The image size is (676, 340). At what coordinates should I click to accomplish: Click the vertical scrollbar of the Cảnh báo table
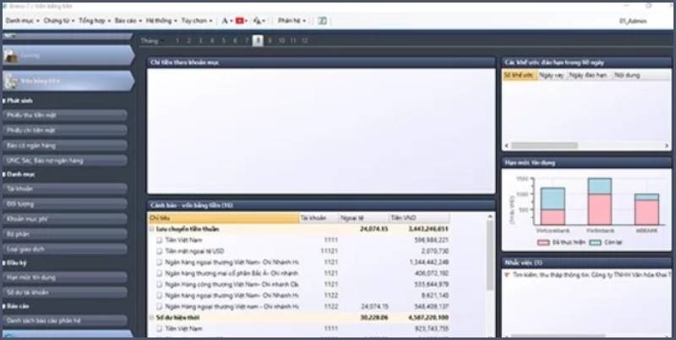(490, 255)
